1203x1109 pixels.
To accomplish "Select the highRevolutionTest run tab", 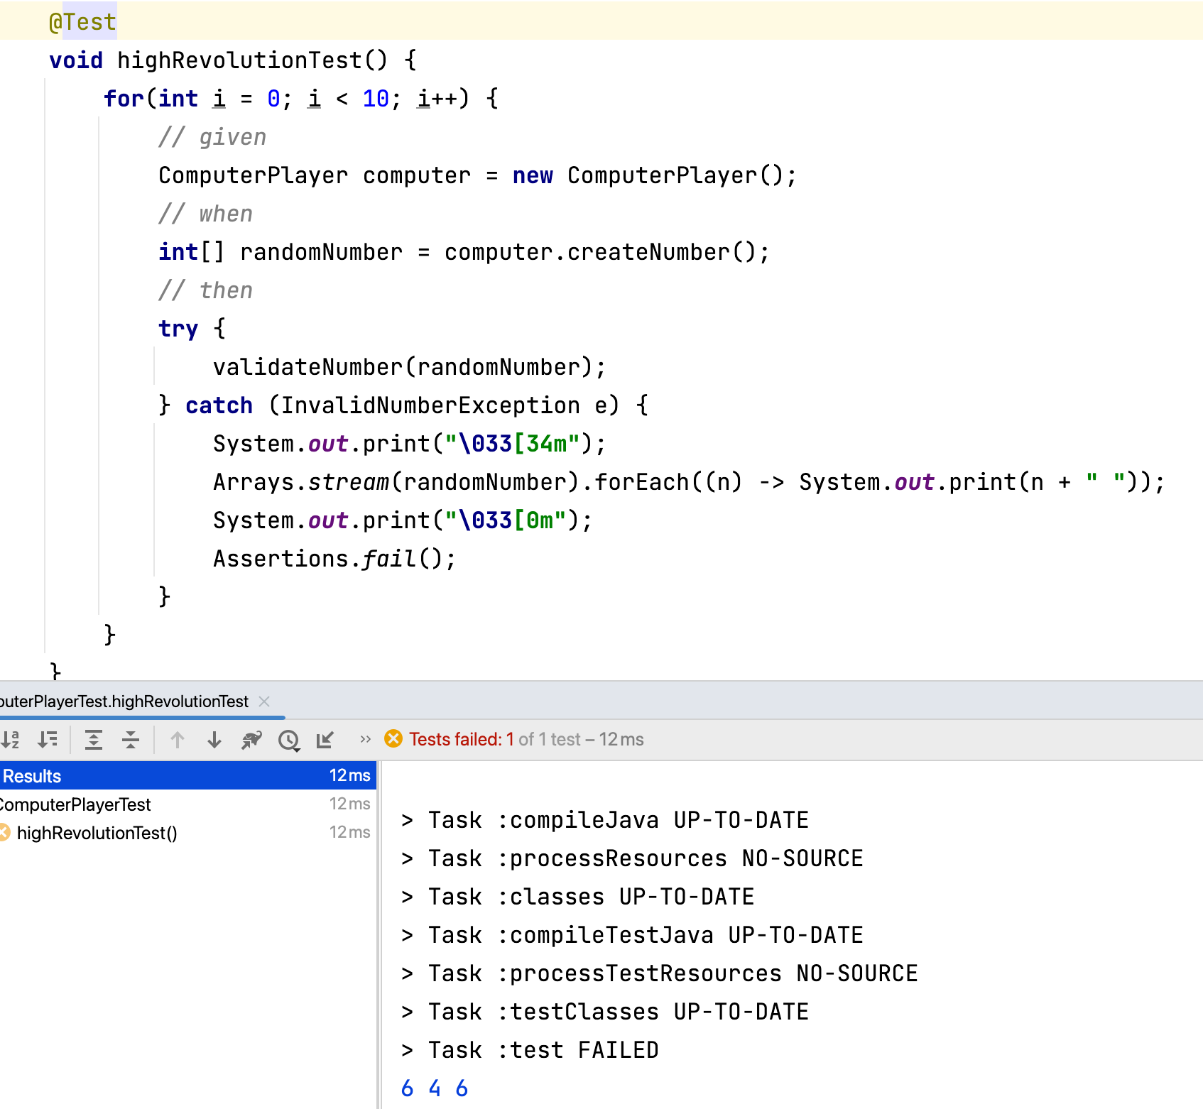I will (x=124, y=701).
